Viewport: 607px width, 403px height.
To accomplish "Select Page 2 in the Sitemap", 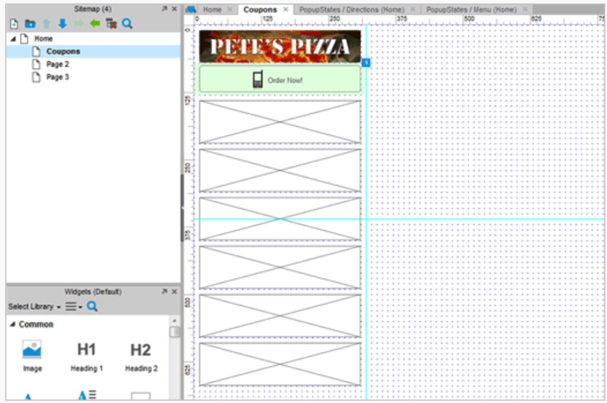I will pyautogui.click(x=57, y=64).
